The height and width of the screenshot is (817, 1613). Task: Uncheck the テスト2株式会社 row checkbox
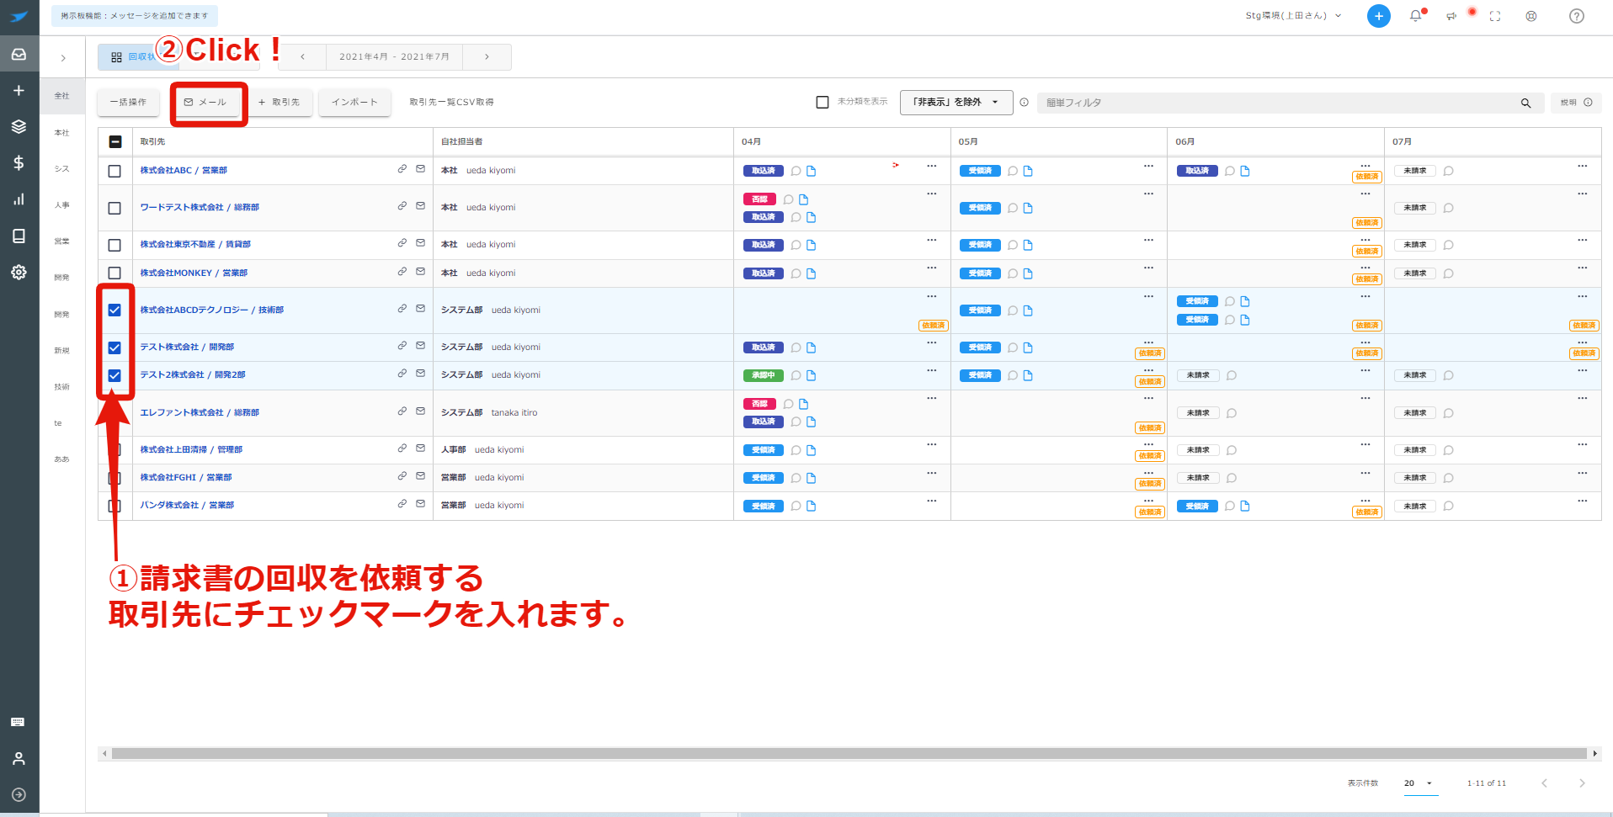pos(114,375)
